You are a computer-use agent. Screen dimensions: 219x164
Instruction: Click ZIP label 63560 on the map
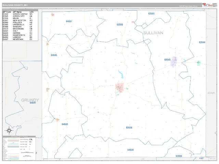click(x=120, y=25)
